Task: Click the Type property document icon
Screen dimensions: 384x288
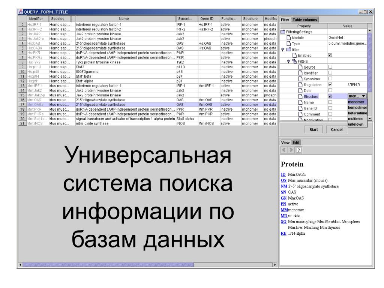Action: click(289, 43)
